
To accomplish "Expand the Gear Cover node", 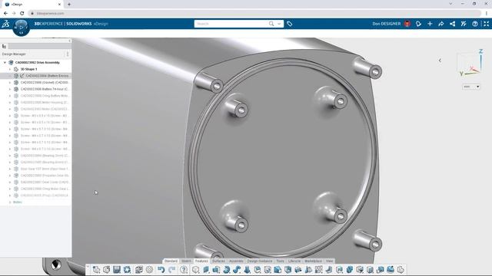I will (10, 182).
